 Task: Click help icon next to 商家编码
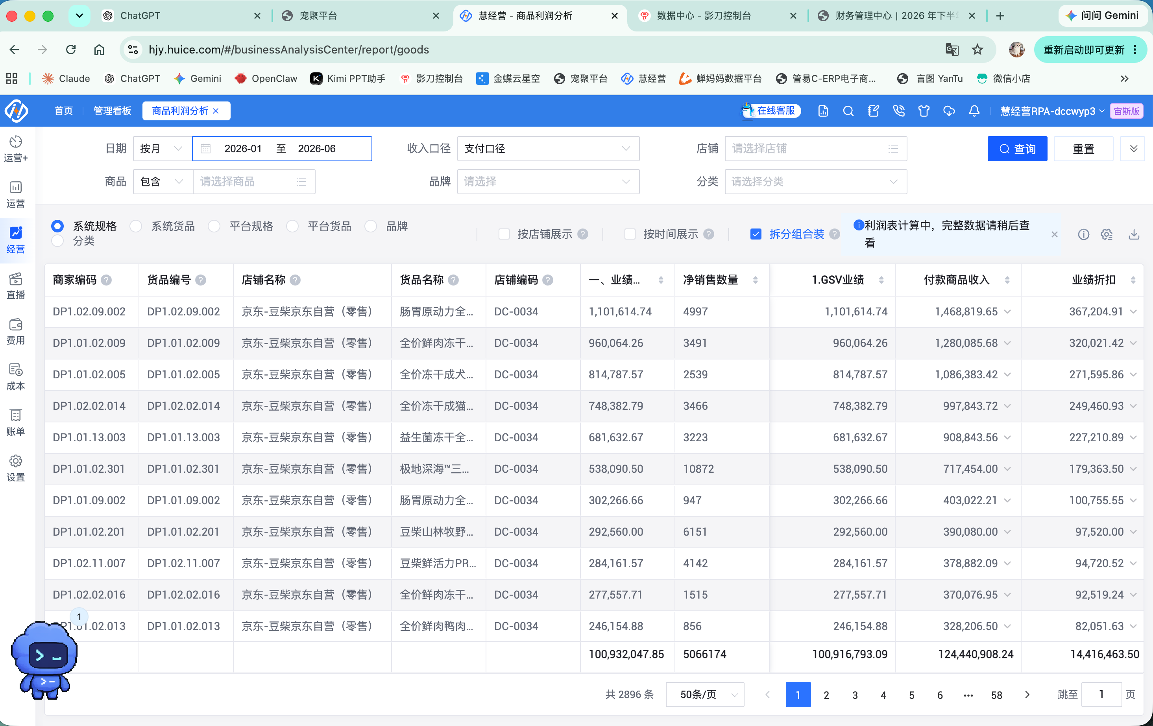pos(106,280)
